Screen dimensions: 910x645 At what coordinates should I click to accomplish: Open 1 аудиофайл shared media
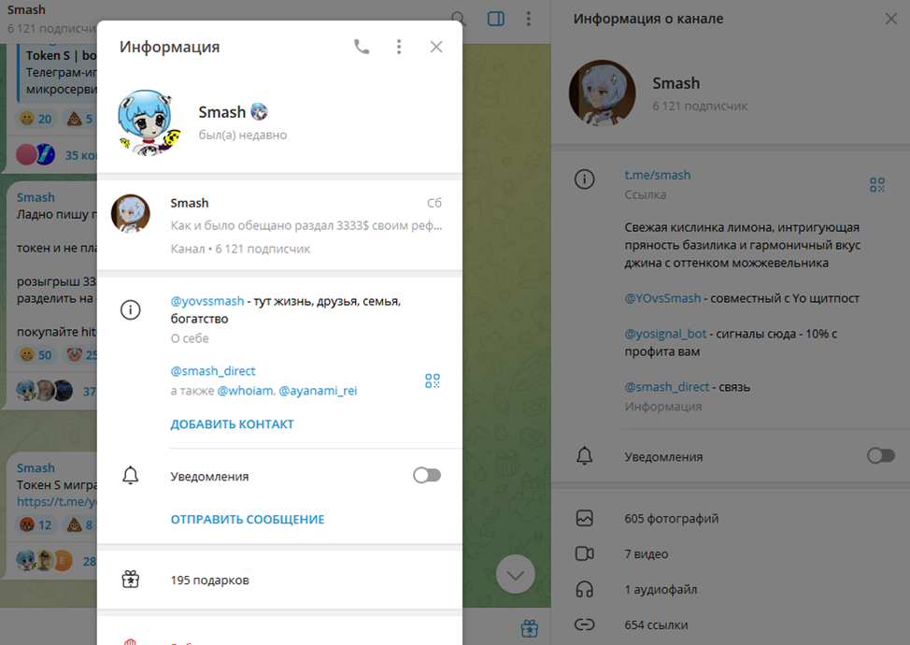click(x=730, y=589)
